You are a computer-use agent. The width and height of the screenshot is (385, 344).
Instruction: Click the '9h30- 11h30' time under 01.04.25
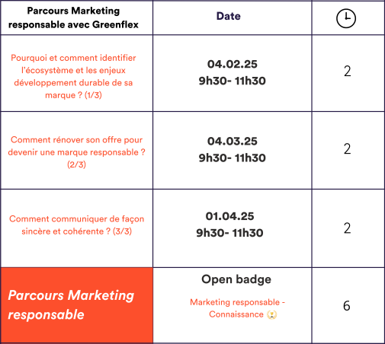[229, 233]
